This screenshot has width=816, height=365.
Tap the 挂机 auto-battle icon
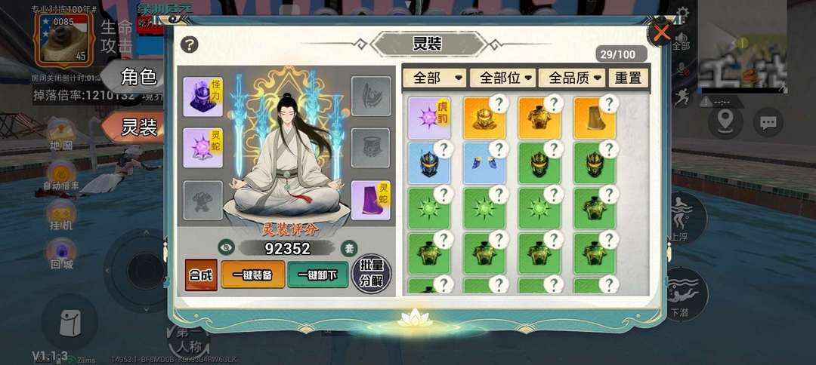tap(61, 216)
